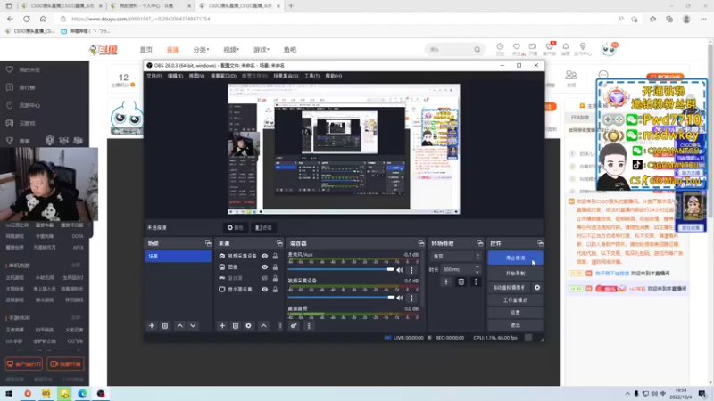This screenshot has width=714, height=401.
Task: Add a new source with the plus icon in 来源 panel
Action: click(222, 325)
